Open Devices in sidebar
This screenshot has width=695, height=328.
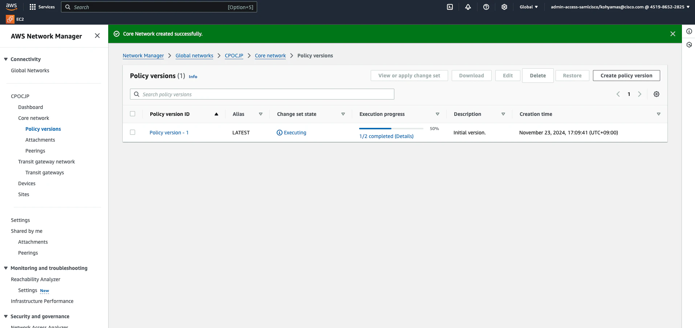(x=27, y=183)
